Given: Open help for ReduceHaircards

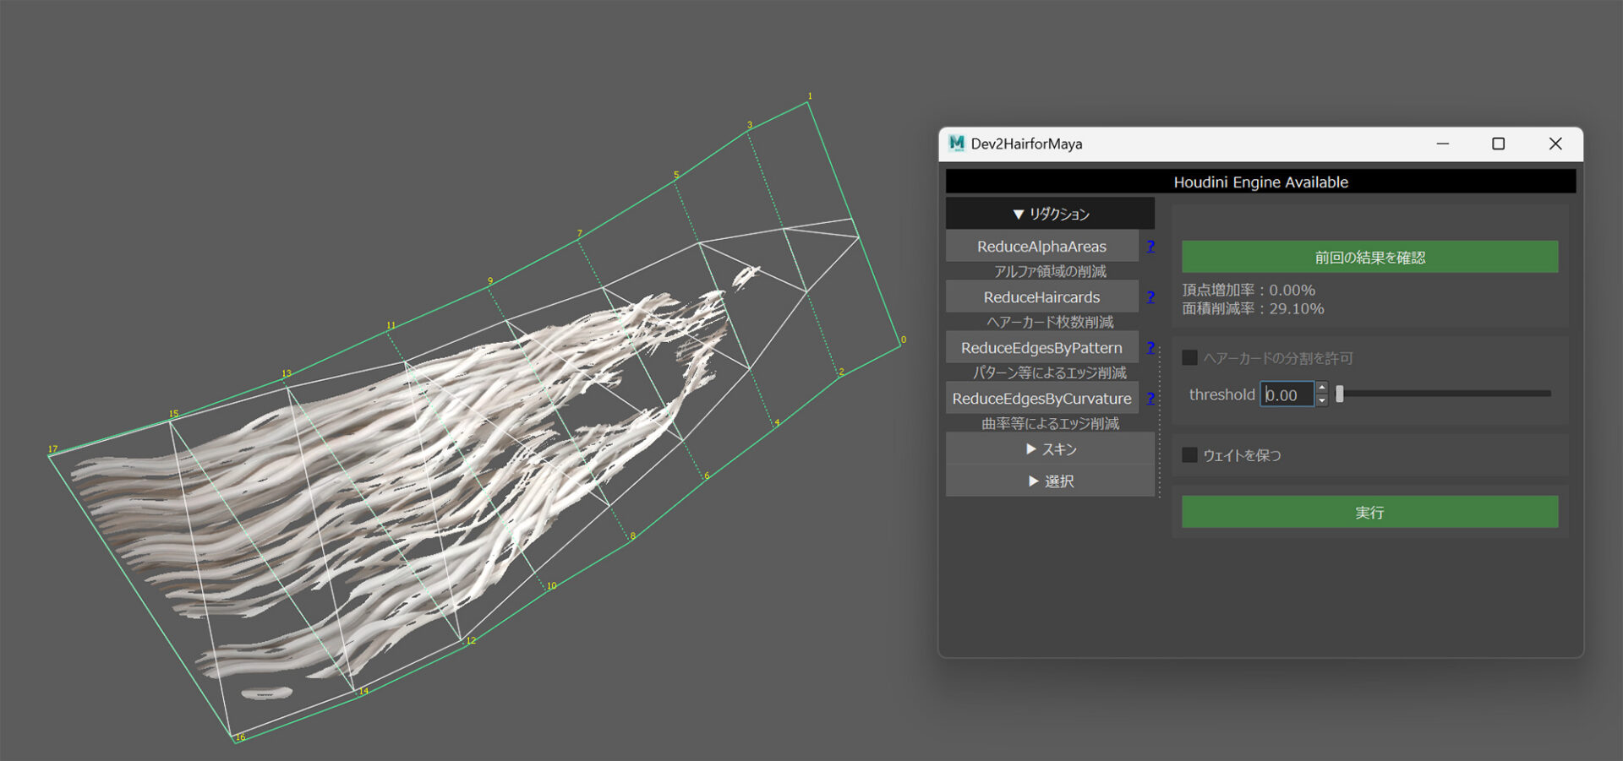Looking at the screenshot, I should pyautogui.click(x=1150, y=296).
